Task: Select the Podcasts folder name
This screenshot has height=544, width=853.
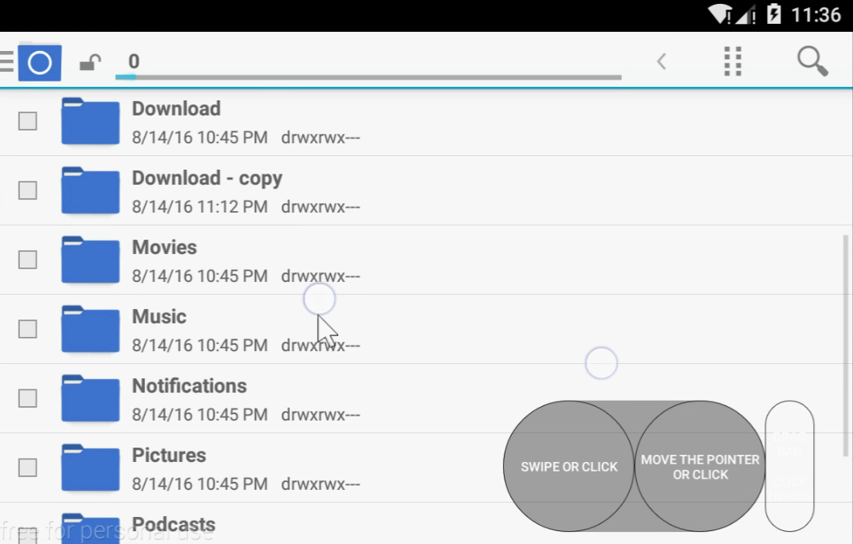Action: (x=174, y=524)
